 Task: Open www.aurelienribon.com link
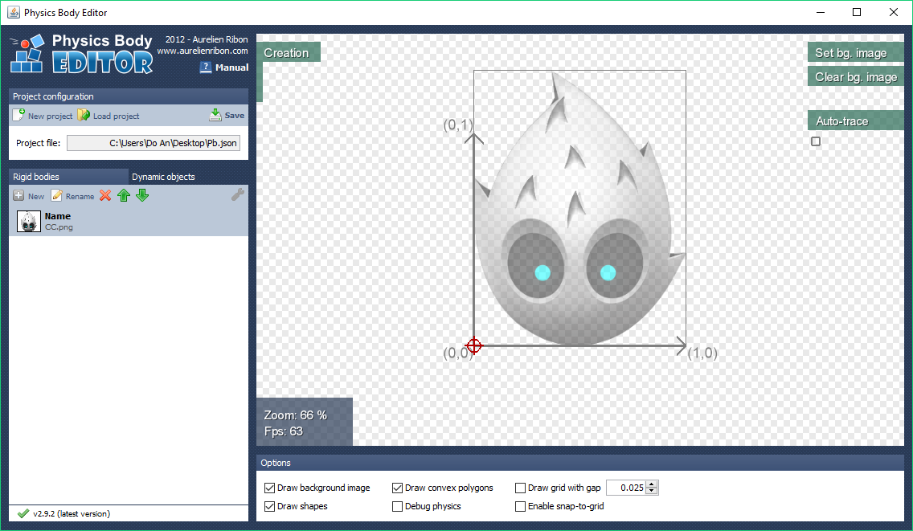point(203,51)
